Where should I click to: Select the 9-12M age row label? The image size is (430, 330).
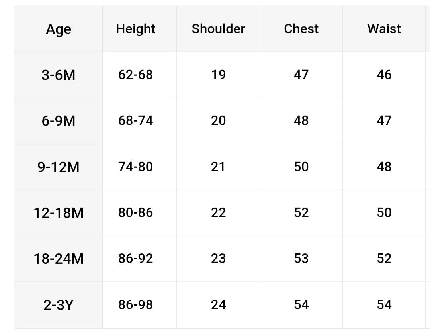59,167
